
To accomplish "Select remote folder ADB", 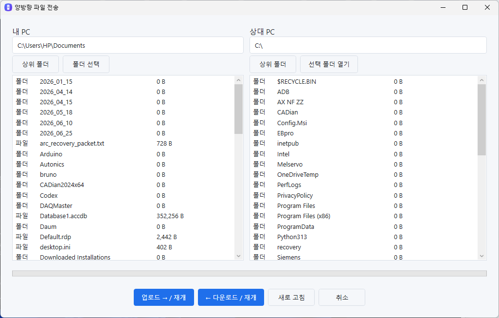I will [363, 92].
